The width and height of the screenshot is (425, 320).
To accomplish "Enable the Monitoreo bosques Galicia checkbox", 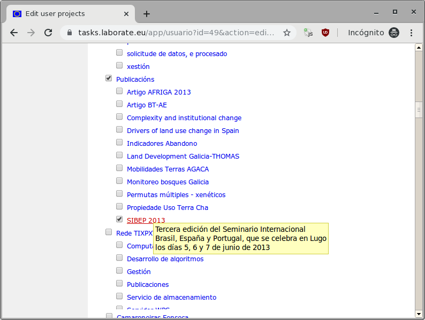I will tap(119, 181).
